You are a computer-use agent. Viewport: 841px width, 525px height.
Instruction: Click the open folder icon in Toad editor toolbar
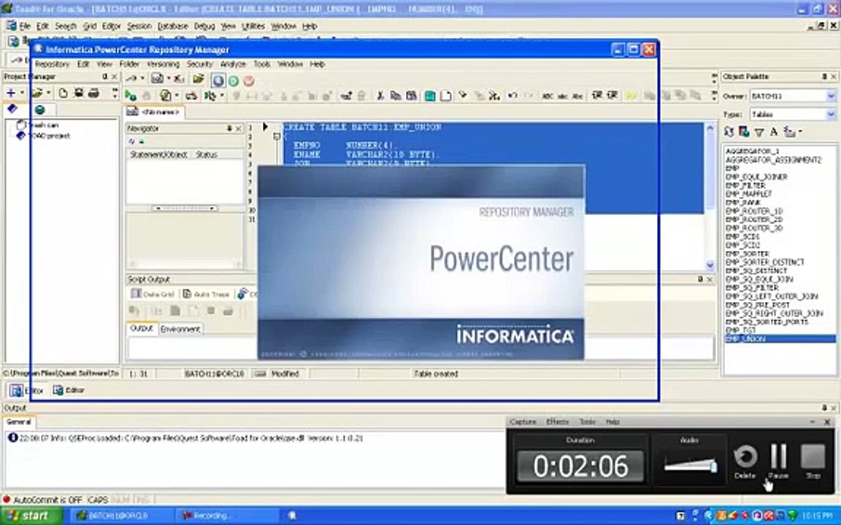pos(199,79)
